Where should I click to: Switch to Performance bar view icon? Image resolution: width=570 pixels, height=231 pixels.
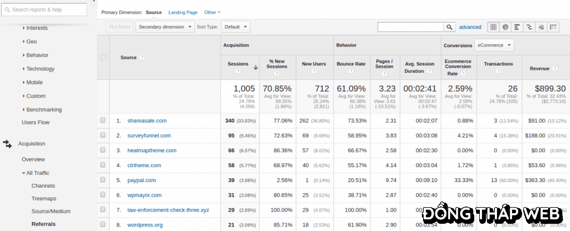point(517,27)
